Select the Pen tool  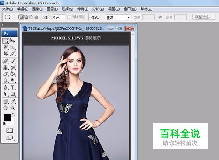pos(6,87)
